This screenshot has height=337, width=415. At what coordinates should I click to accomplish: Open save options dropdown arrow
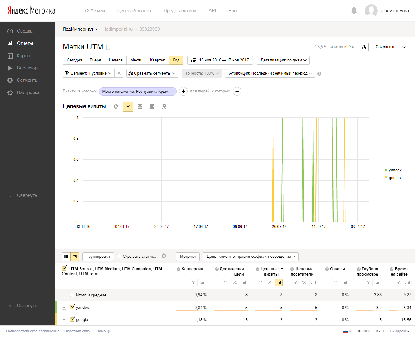coord(404,47)
